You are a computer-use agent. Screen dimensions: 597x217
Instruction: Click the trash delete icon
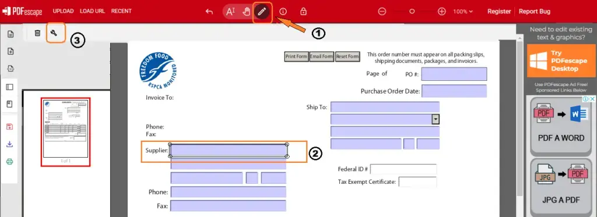pos(37,33)
